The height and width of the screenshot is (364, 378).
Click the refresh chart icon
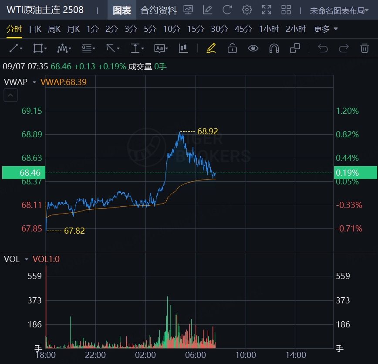pyautogui.click(x=227, y=10)
